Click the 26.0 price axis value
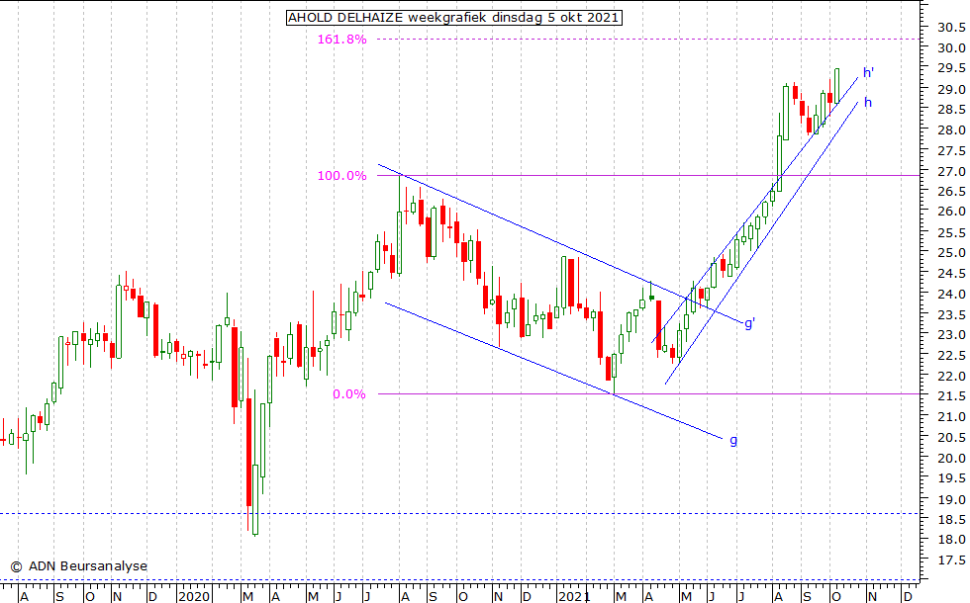The width and height of the screenshot is (970, 603). [x=951, y=212]
